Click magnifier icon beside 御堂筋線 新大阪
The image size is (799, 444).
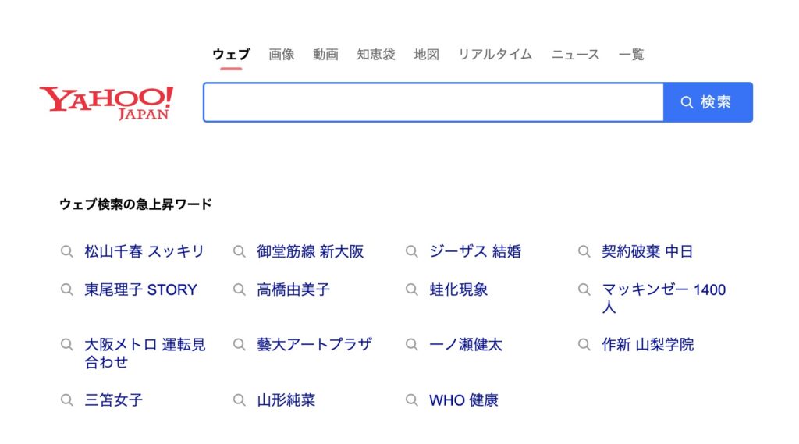pos(240,251)
